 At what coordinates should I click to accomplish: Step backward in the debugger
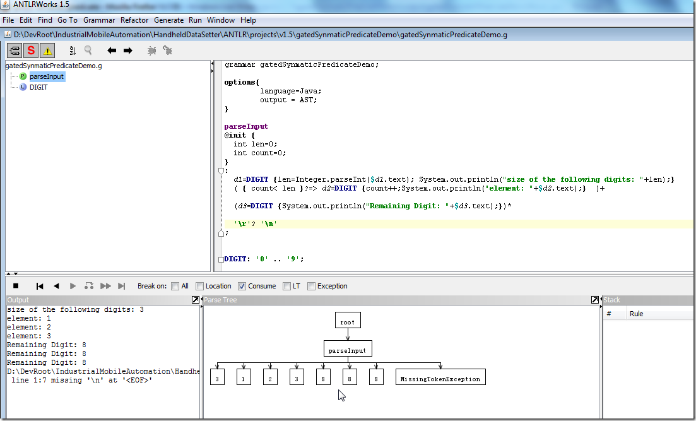[x=56, y=286]
